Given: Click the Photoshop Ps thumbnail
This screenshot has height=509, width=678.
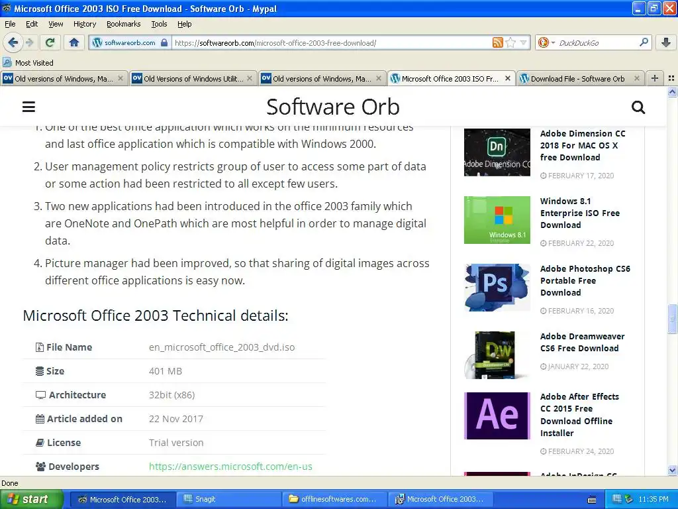Looking at the screenshot, I should pyautogui.click(x=497, y=288).
